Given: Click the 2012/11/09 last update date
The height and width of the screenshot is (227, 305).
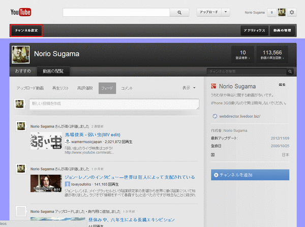Looking at the screenshot, I should (x=280, y=138).
